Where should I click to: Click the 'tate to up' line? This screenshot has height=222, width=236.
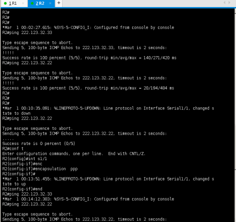click(14, 184)
